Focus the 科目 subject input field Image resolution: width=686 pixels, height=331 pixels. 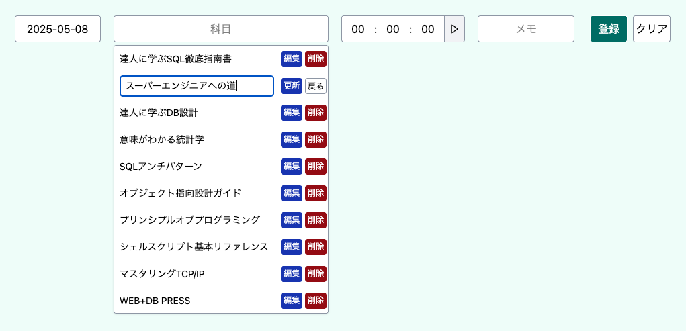click(221, 30)
